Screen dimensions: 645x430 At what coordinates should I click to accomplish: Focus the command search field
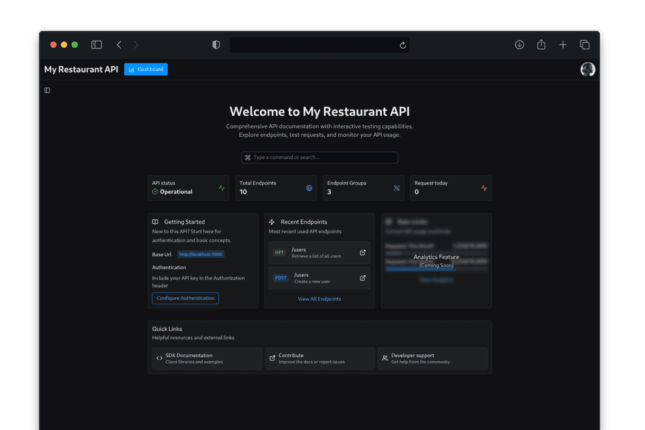(x=320, y=157)
